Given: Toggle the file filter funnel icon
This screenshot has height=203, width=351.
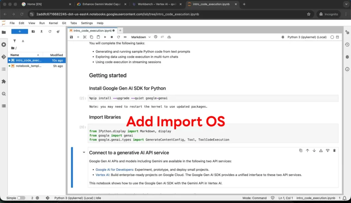Looking at the screenshot, I should click(x=14, y=41).
